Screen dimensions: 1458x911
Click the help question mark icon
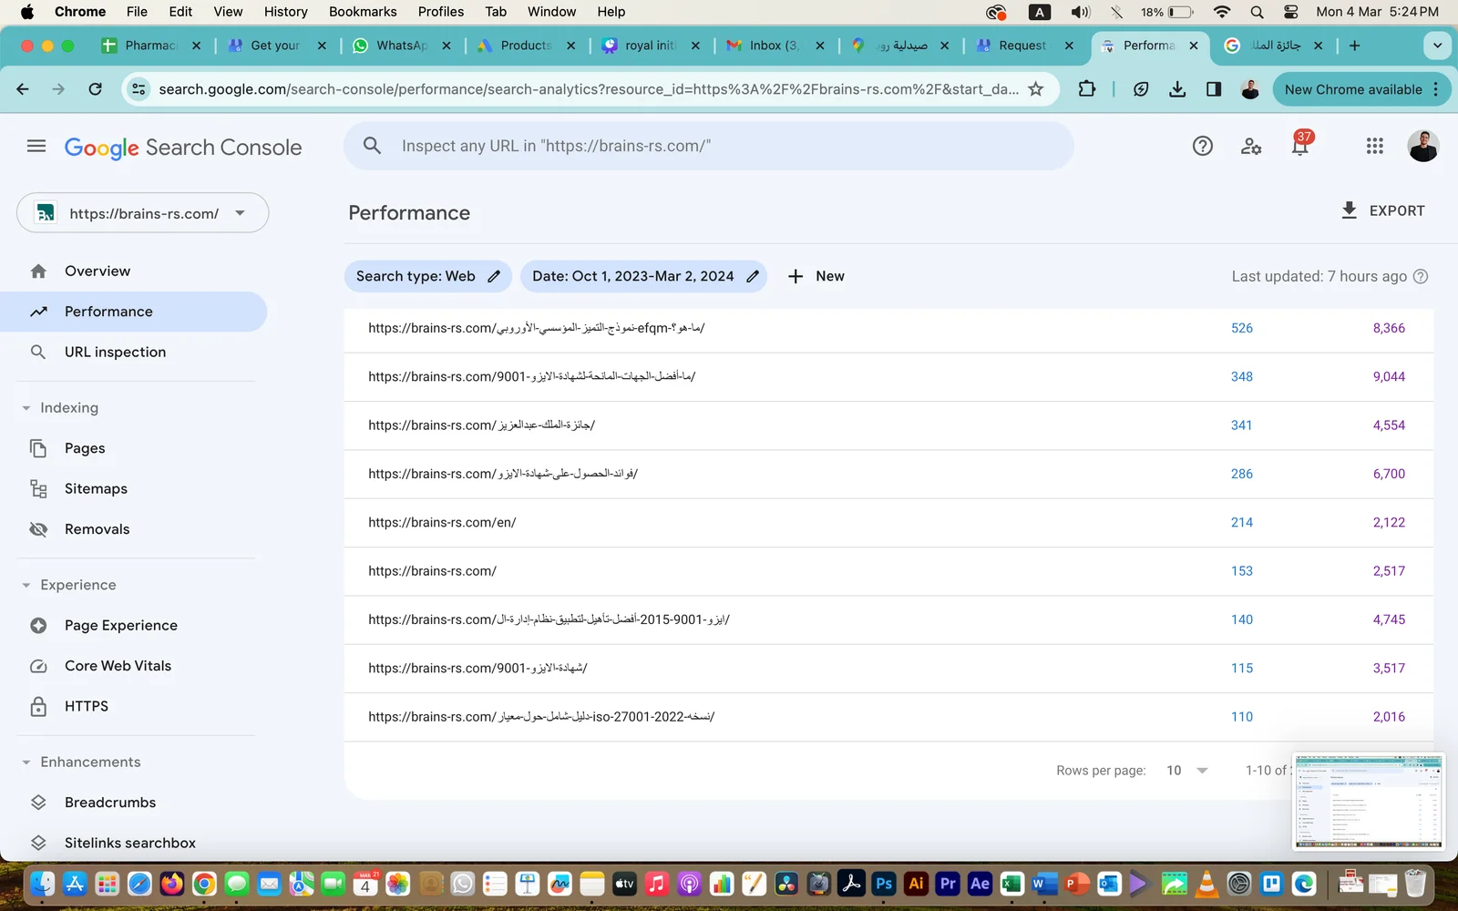tap(1203, 146)
